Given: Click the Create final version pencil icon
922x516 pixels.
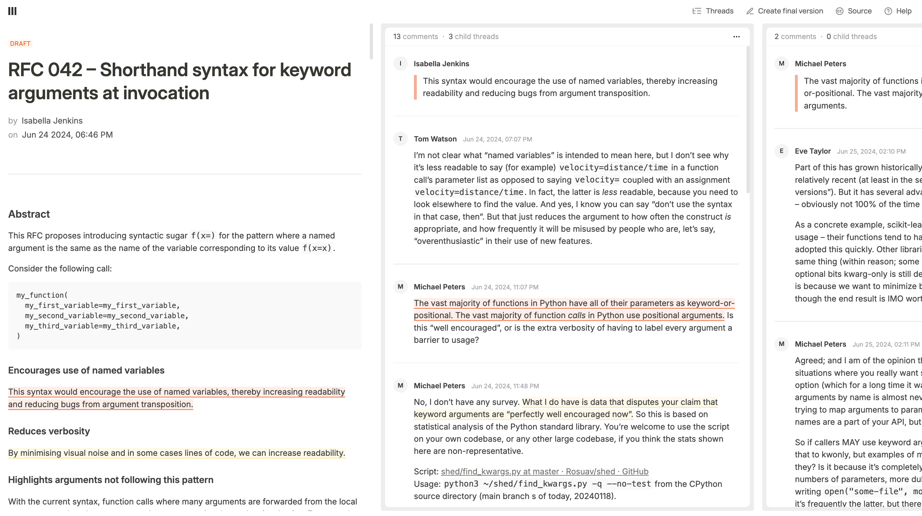Looking at the screenshot, I should [750, 11].
